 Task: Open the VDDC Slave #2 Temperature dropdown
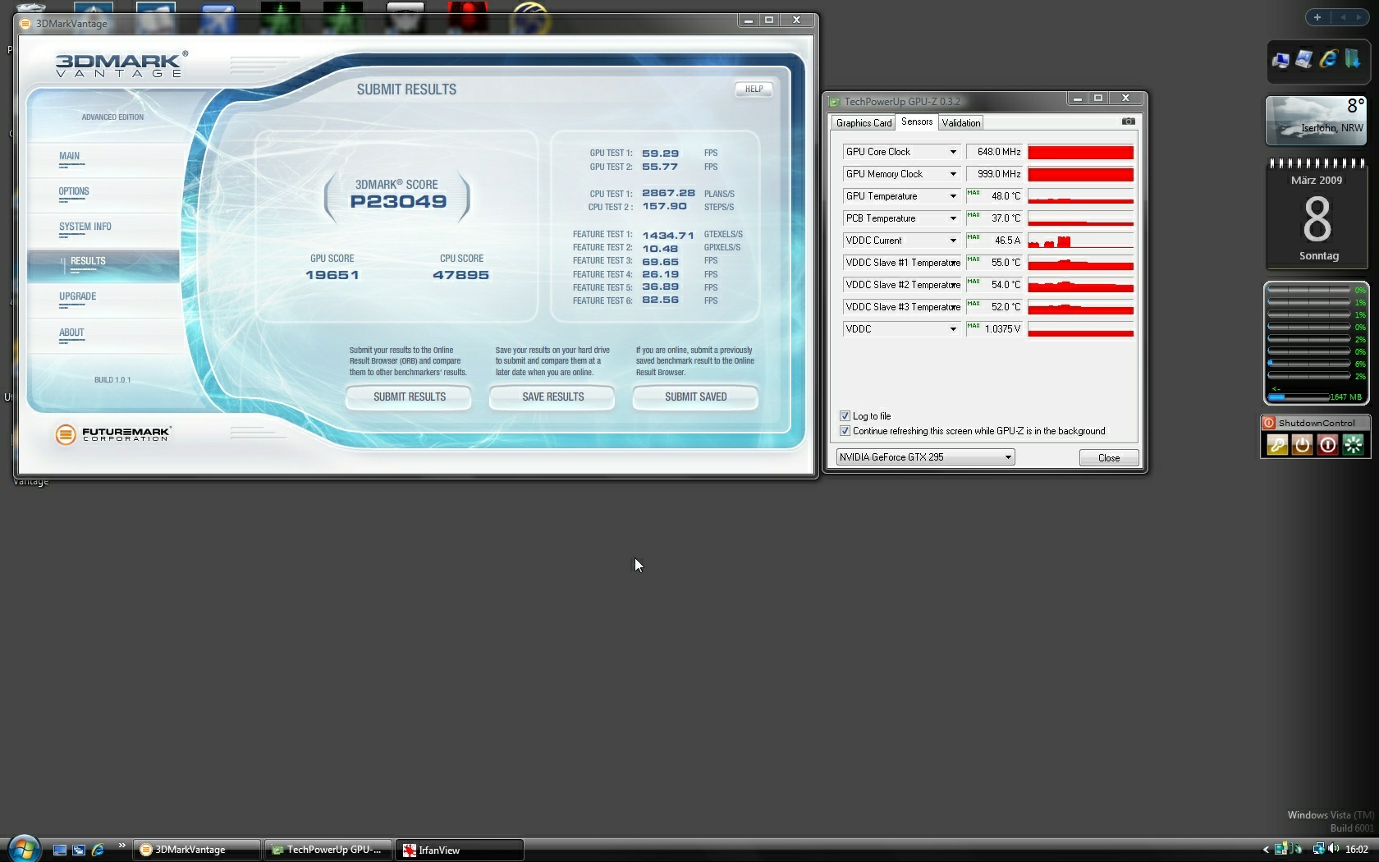click(953, 285)
